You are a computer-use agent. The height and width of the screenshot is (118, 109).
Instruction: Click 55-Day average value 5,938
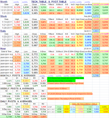[43, 112]
